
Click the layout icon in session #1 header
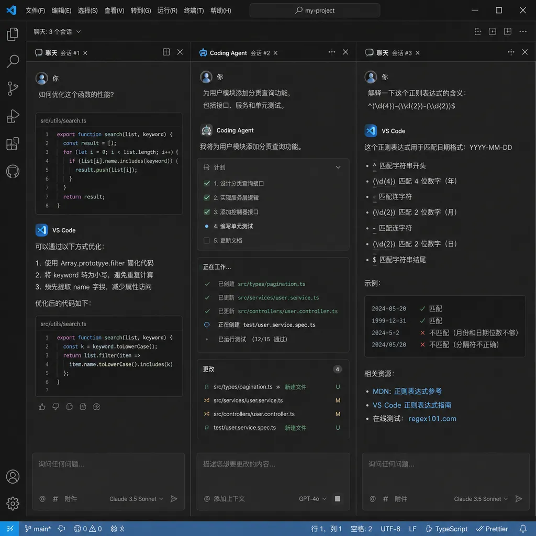pos(166,52)
